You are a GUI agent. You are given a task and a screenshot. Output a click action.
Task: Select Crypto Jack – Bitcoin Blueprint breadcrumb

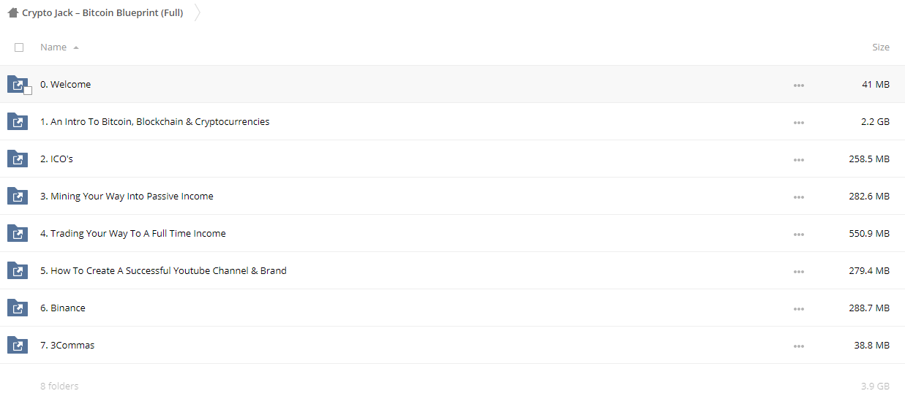pyautogui.click(x=102, y=12)
